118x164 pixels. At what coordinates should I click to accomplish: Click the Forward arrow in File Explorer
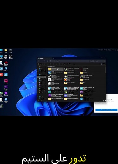(x=41, y=61)
